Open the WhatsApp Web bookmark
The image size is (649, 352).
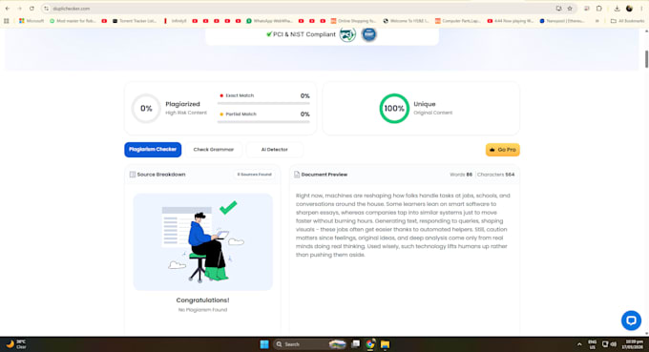(x=269, y=21)
